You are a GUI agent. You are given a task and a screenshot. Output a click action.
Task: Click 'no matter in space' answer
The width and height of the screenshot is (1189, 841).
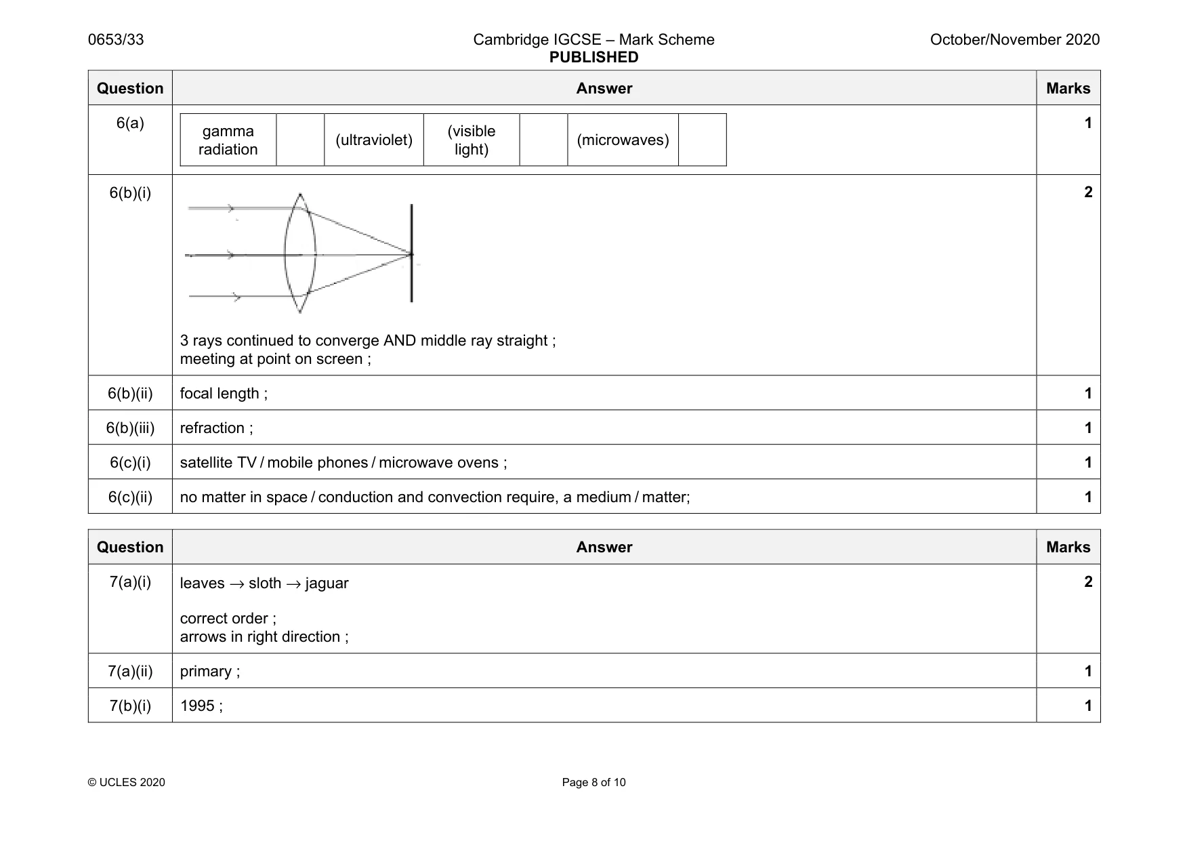pyautogui.click(x=435, y=497)
